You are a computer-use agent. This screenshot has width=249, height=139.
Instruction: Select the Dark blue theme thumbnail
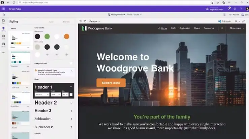pyautogui.click(x=21, y=78)
